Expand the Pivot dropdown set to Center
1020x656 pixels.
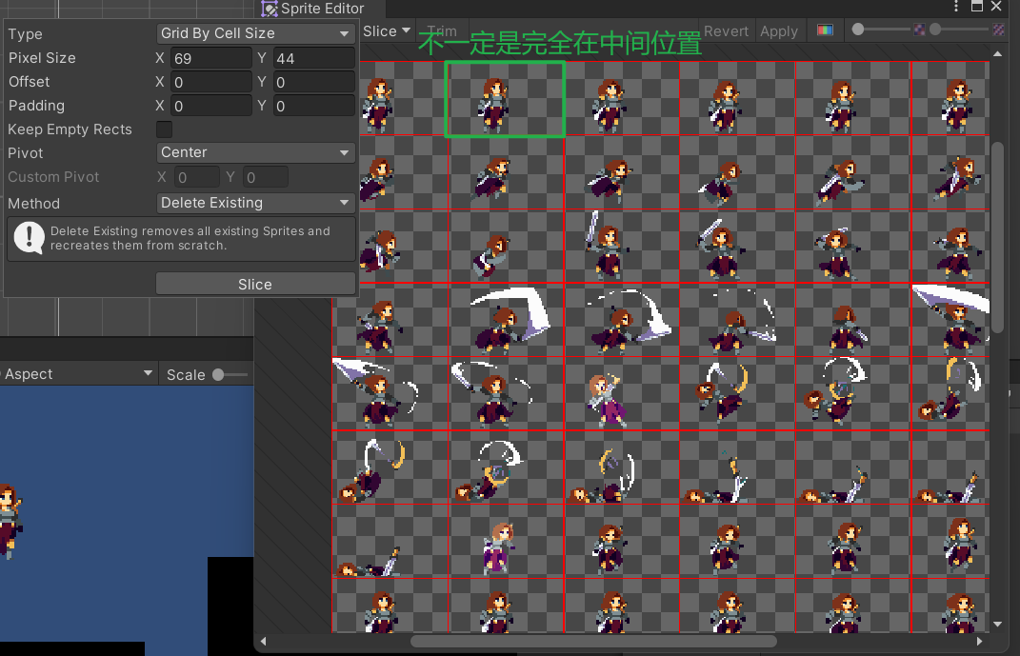[x=255, y=152]
